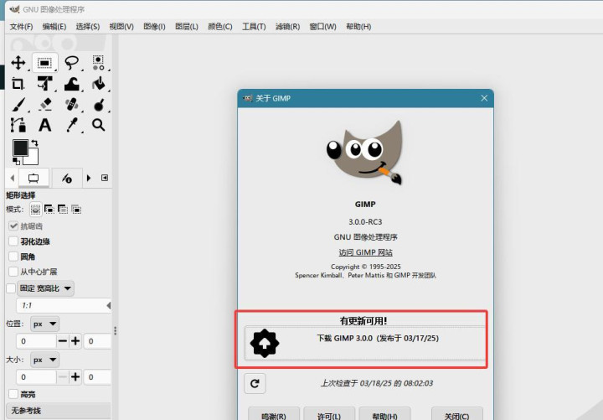Select the Crop tool

point(18,83)
